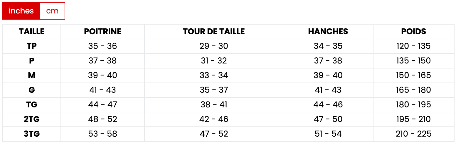Image resolution: width=461 pixels, height=151 pixels.
Task: Select the 3TG size row label
Action: click(32, 134)
